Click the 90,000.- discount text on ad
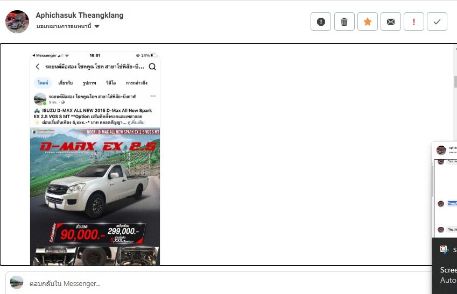The width and height of the screenshot is (457, 294). point(83,235)
